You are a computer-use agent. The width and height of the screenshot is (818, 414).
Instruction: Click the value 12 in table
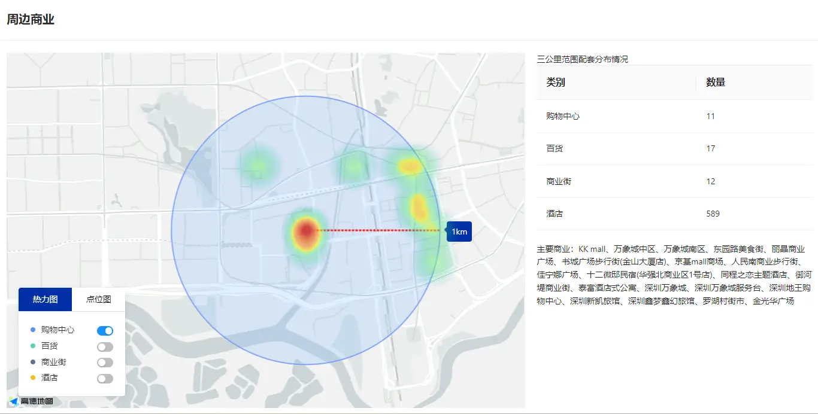(711, 181)
